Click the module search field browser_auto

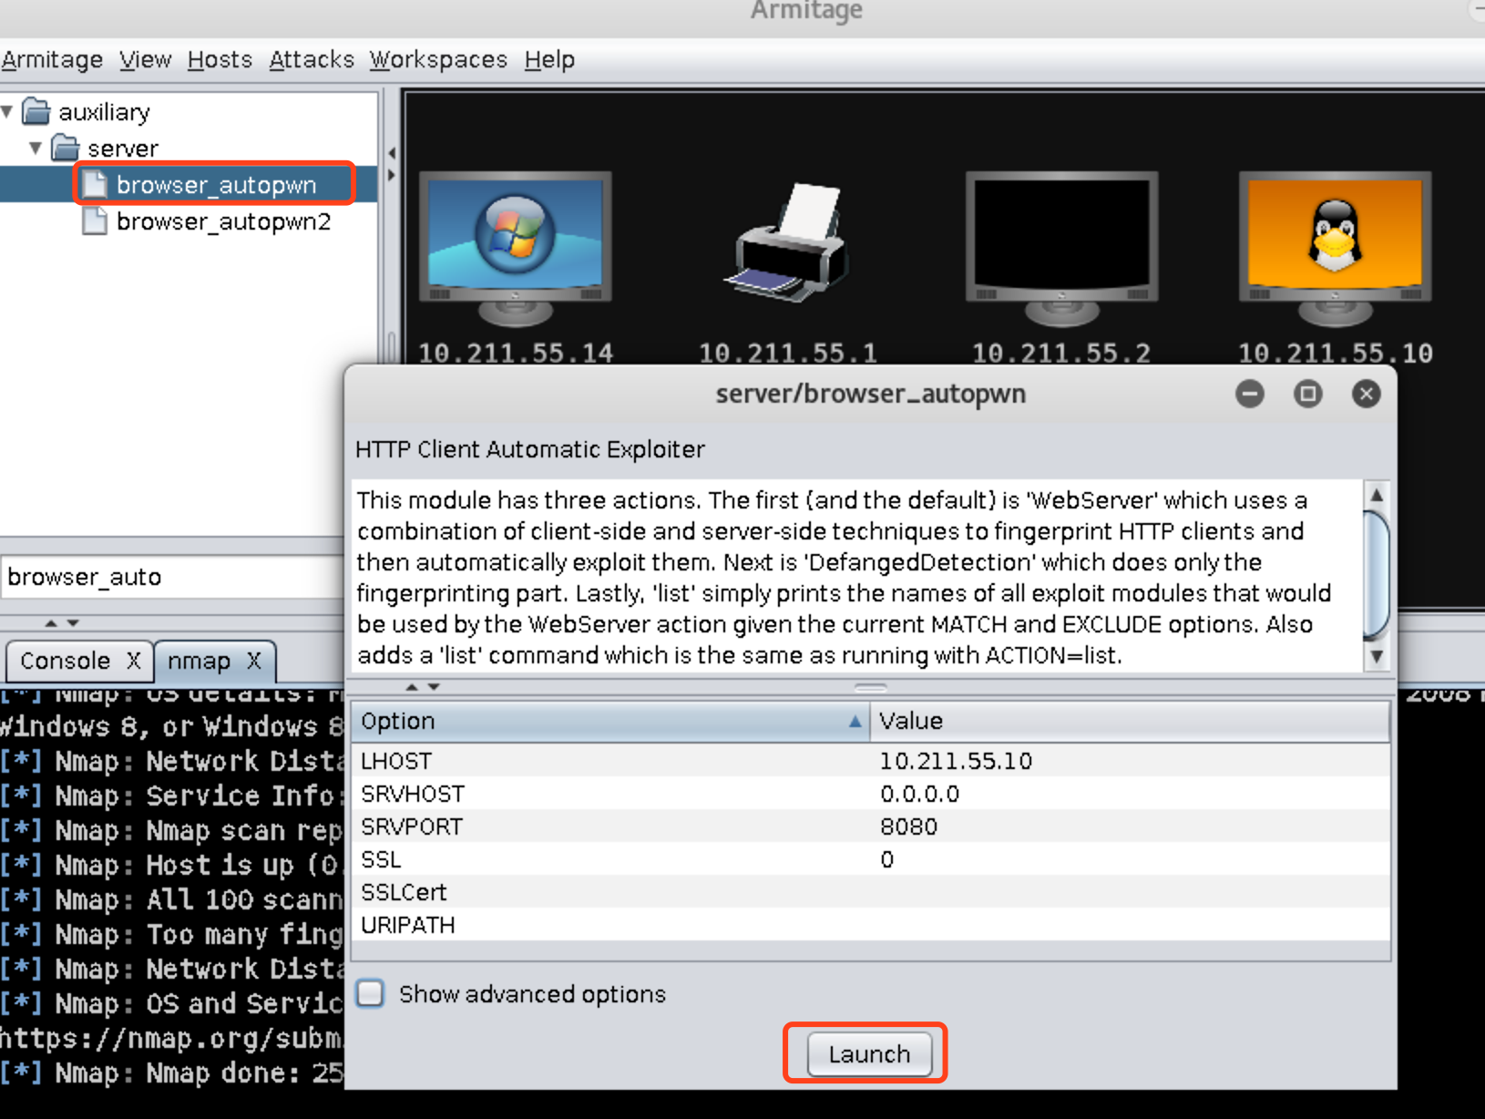pyautogui.click(x=173, y=577)
